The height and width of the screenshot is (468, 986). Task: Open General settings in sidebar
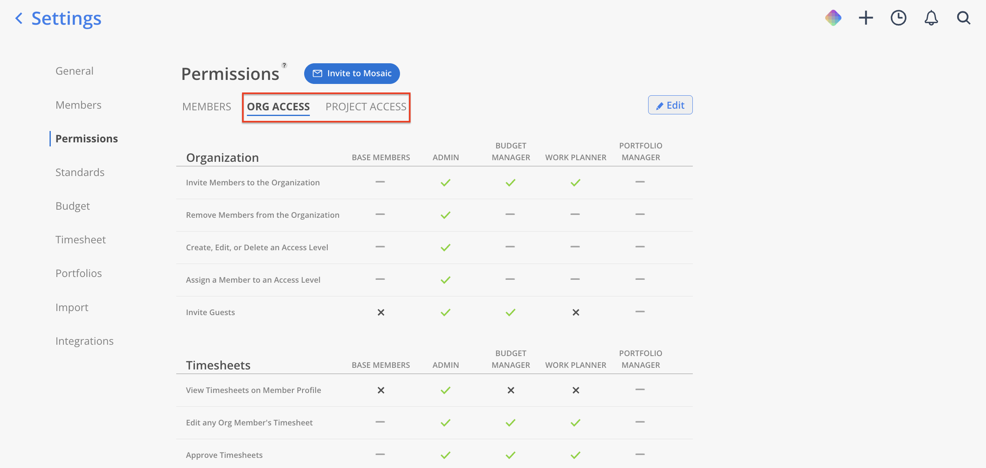pyautogui.click(x=75, y=71)
